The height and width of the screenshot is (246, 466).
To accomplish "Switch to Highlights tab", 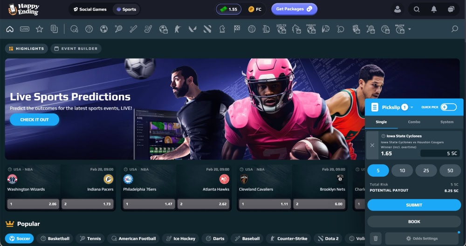I will coord(27,49).
